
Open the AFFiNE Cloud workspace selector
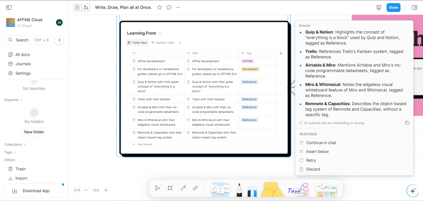[29, 22]
